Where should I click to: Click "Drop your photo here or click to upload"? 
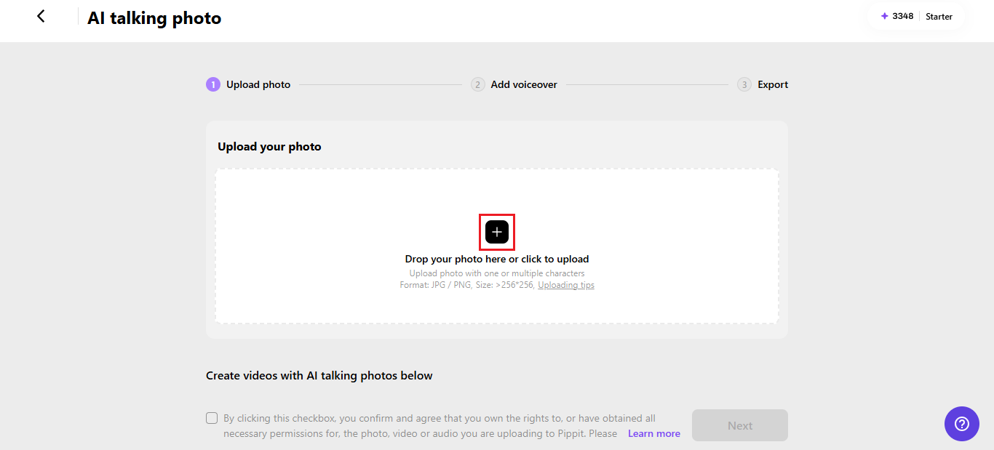click(x=497, y=259)
